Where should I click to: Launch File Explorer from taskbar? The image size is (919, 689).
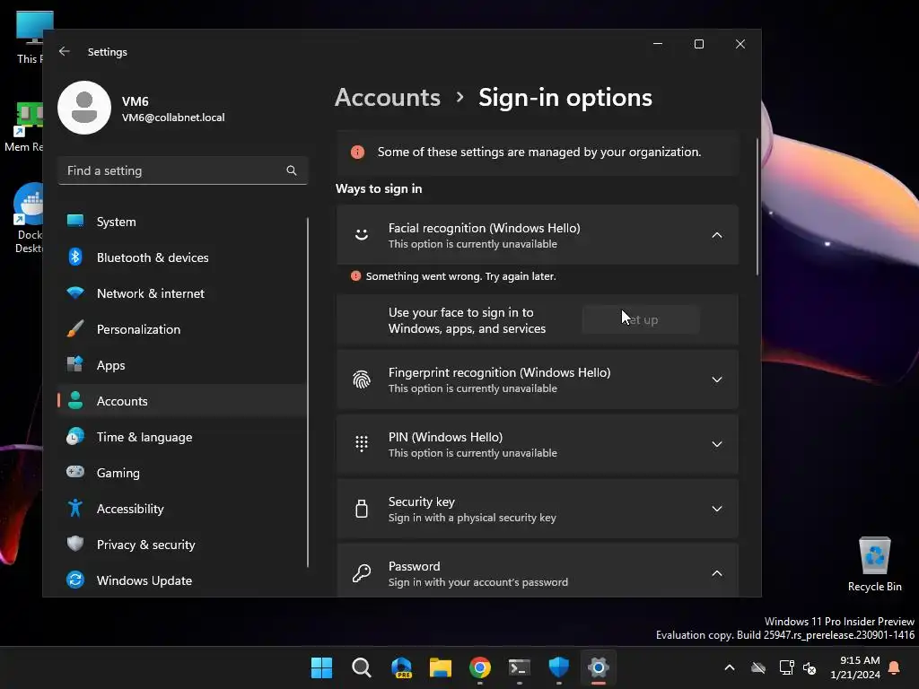[x=440, y=667]
